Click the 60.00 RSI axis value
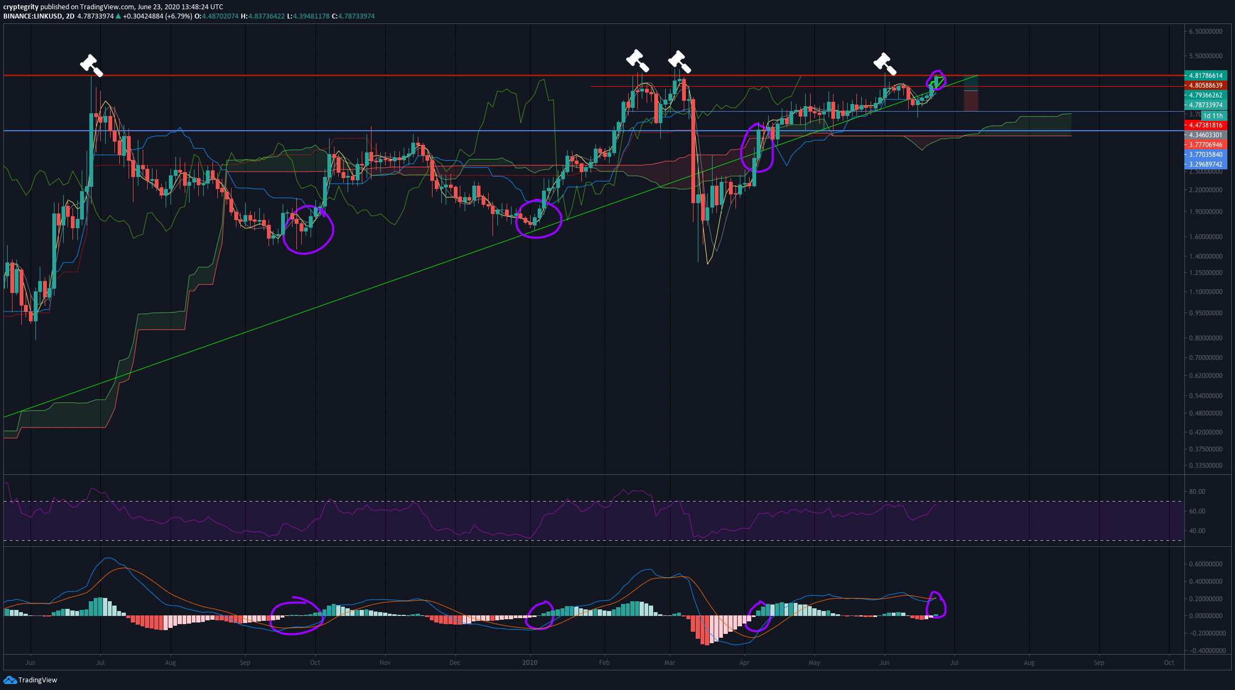This screenshot has width=1235, height=690. (x=1197, y=511)
